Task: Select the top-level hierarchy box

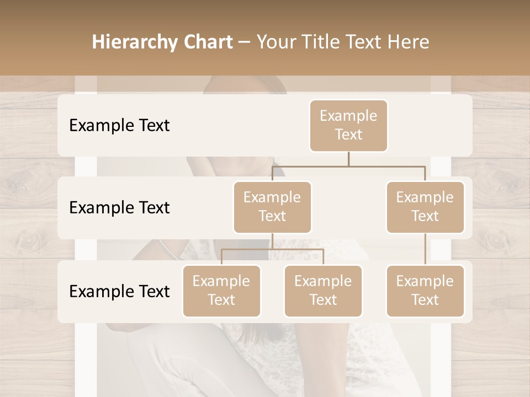Action: point(348,125)
